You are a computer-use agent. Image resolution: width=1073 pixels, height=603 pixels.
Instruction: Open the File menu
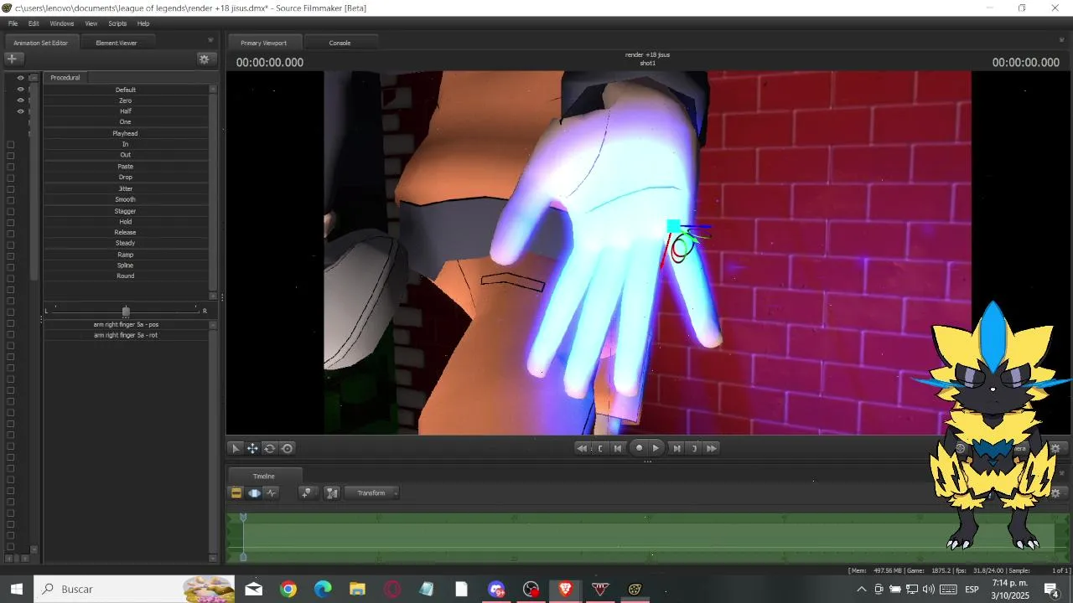coord(13,23)
